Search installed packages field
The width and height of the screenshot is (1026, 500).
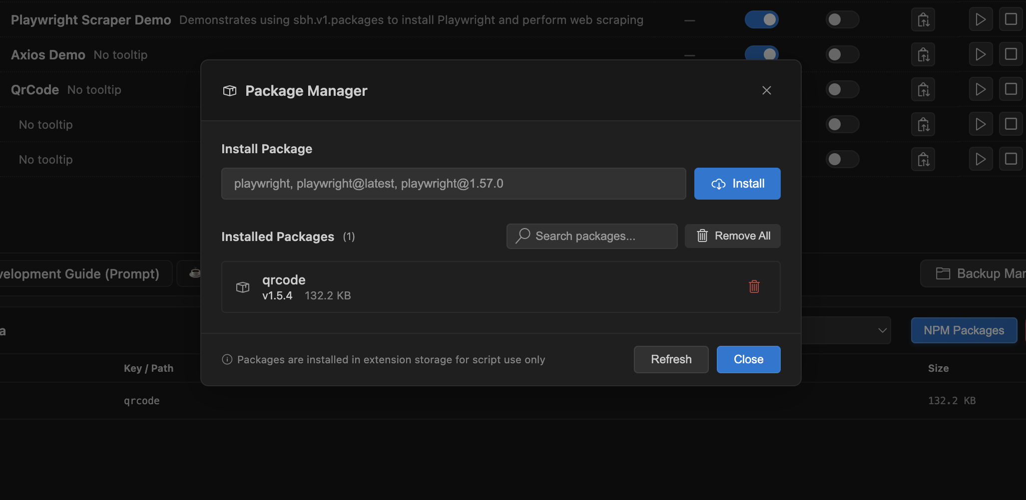pyautogui.click(x=592, y=236)
